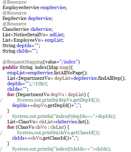Click the 'public String index(Map map){' line
This screenshot has width=131, height=152.
pos(37,67)
